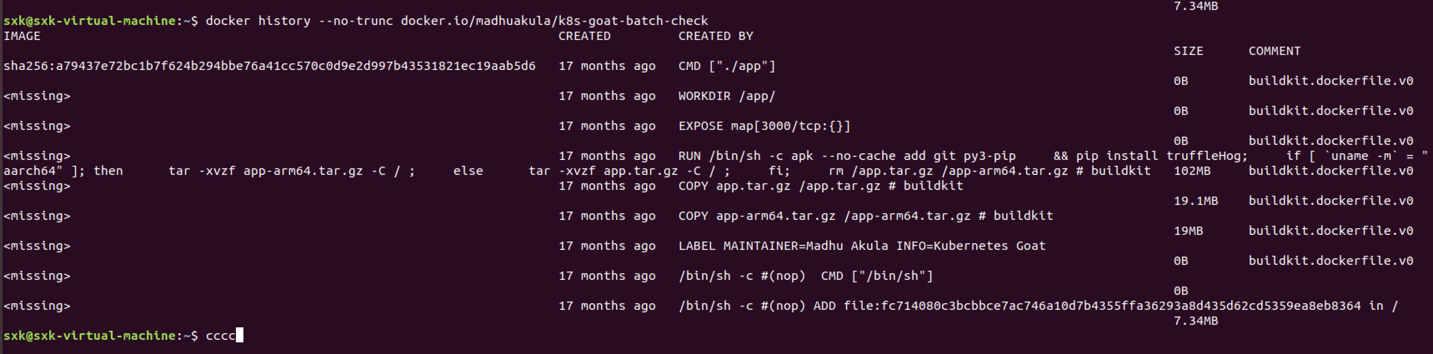Click the COMMENT column header
The image size is (1433, 354).
1274,51
